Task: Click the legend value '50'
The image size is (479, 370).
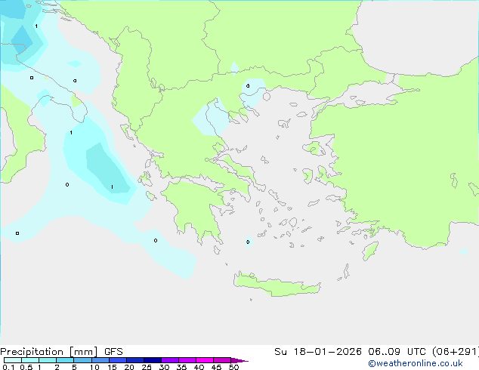Action: pos(233,367)
